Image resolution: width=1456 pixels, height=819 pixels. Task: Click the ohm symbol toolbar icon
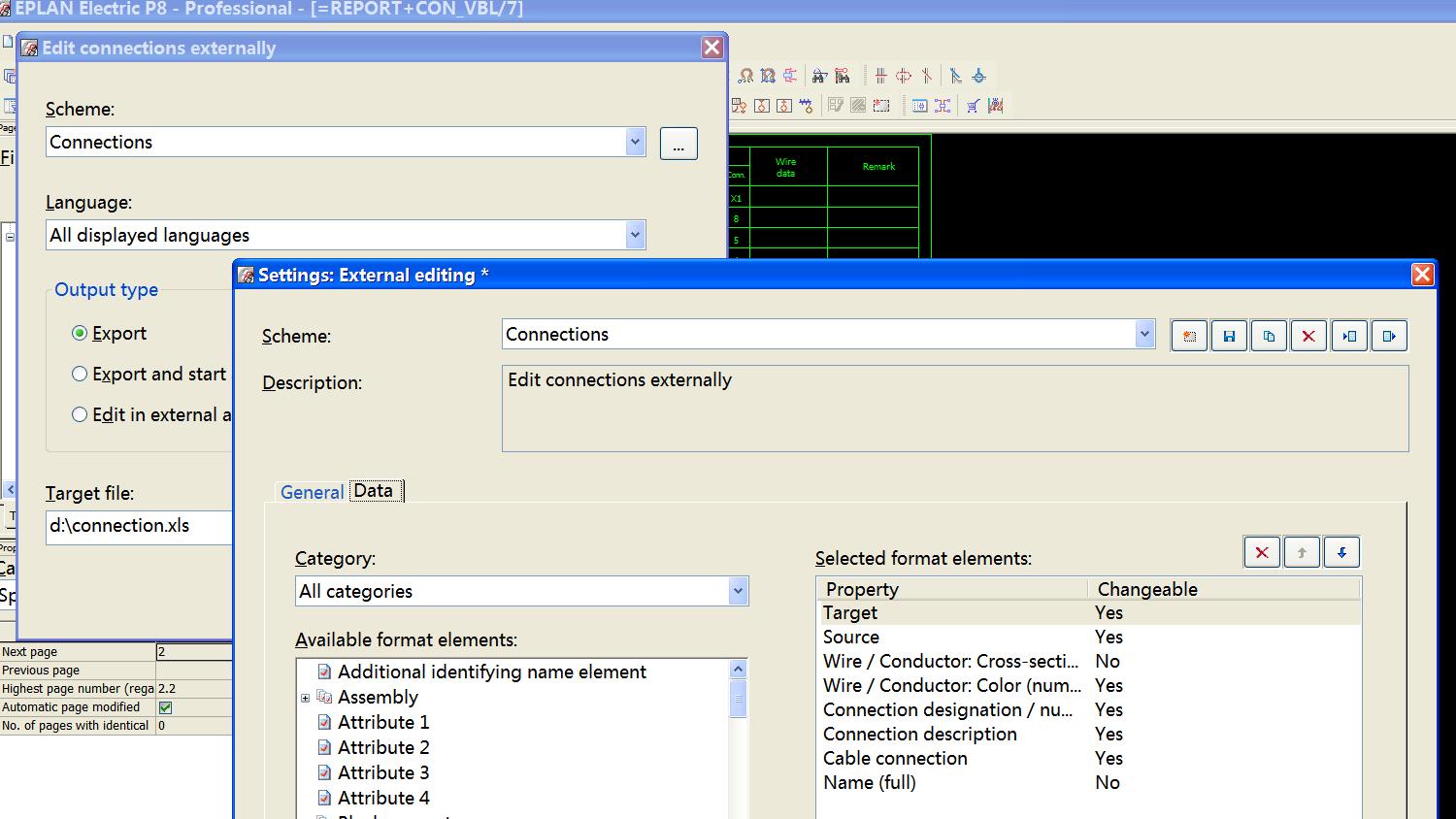pos(745,76)
